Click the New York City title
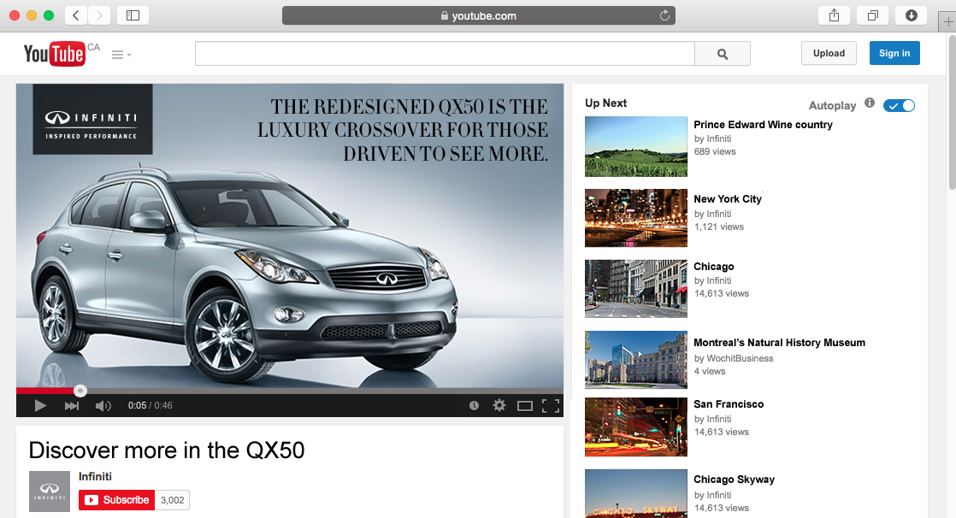The image size is (956, 518). [728, 199]
